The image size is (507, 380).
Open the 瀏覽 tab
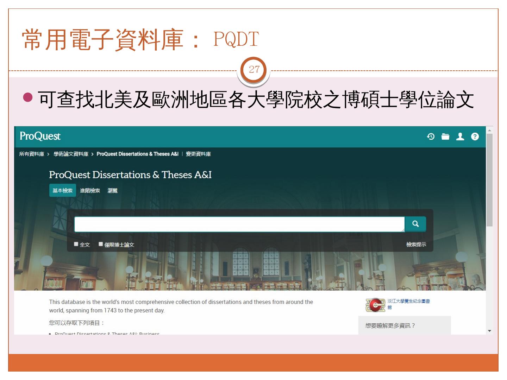112,190
